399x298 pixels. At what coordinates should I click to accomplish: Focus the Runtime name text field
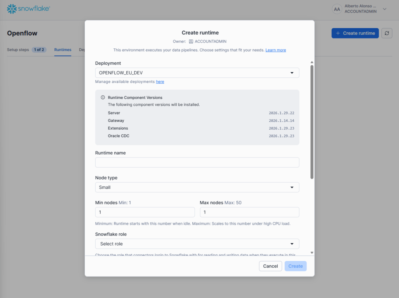pyautogui.click(x=197, y=162)
